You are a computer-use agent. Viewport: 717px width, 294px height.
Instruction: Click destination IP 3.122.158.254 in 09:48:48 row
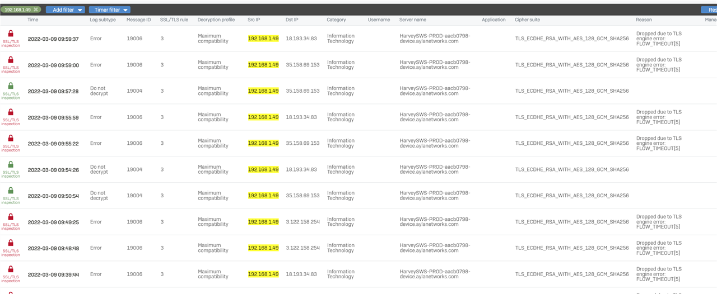(x=302, y=248)
